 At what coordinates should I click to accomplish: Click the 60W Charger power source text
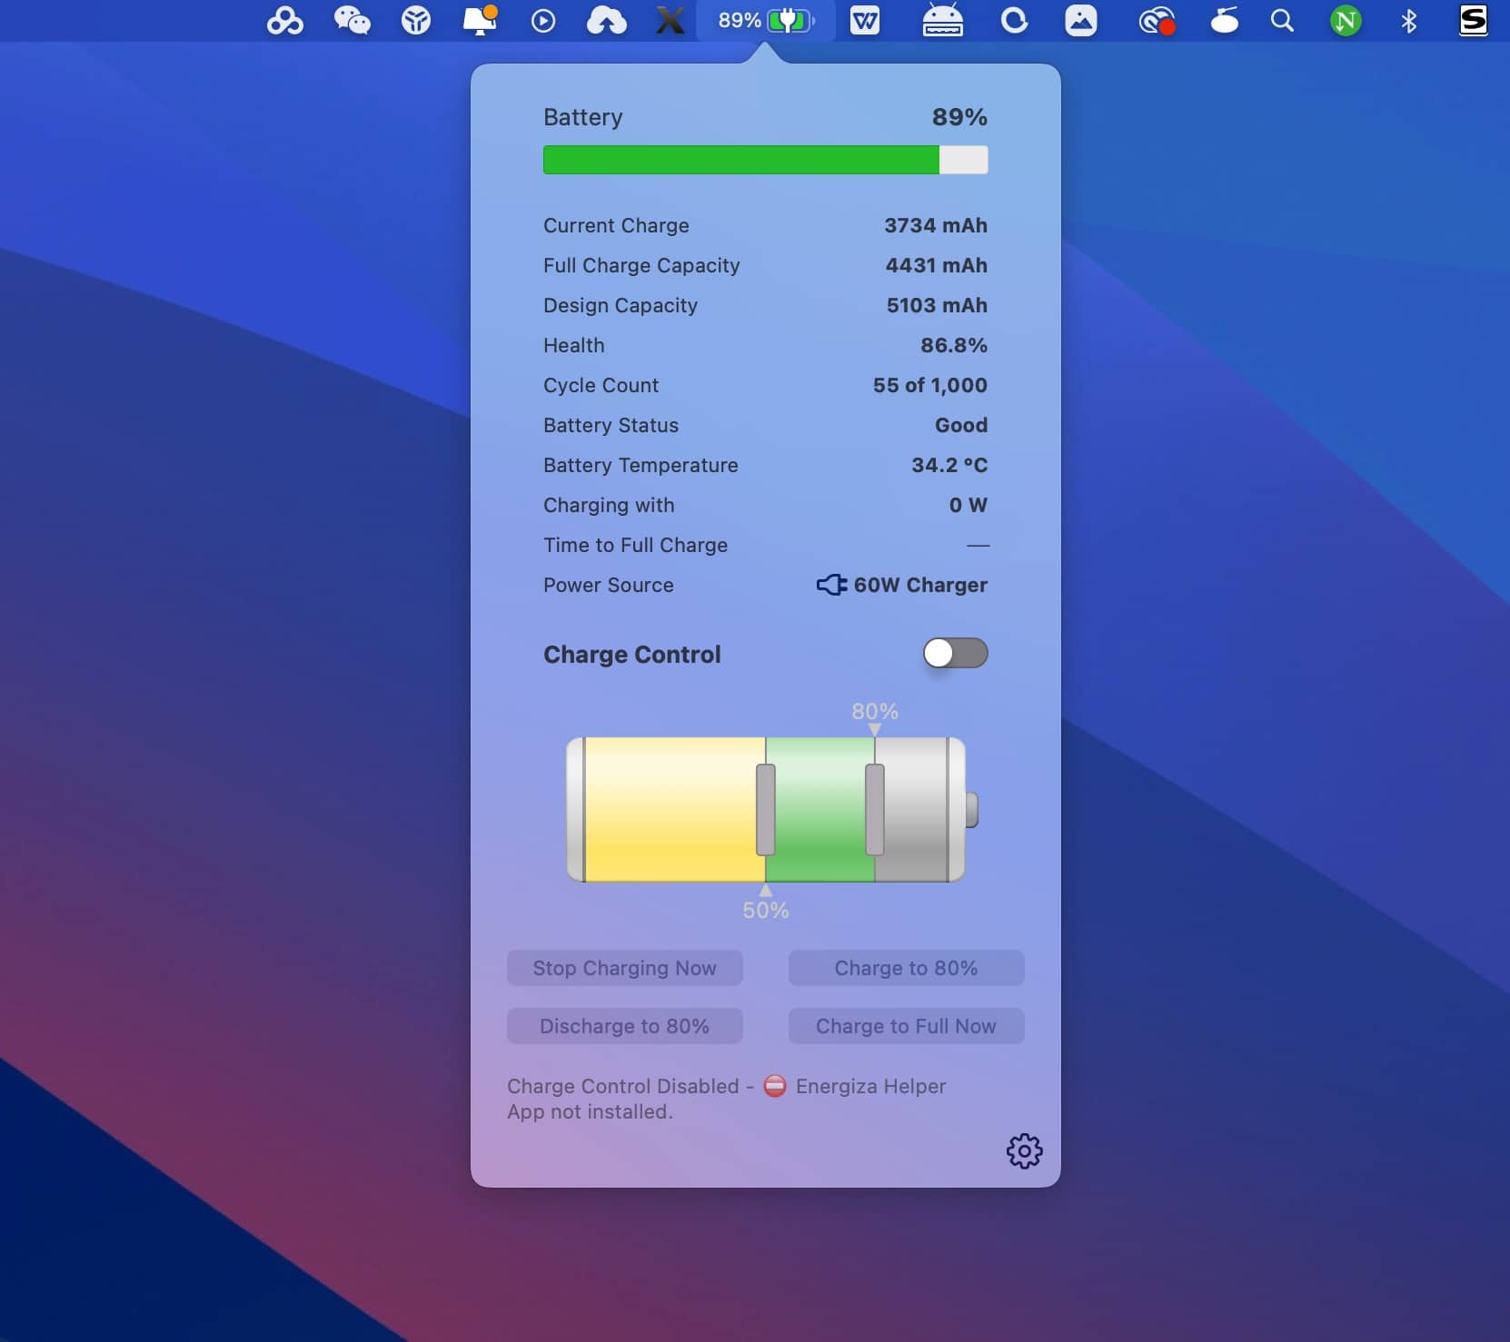(x=920, y=585)
